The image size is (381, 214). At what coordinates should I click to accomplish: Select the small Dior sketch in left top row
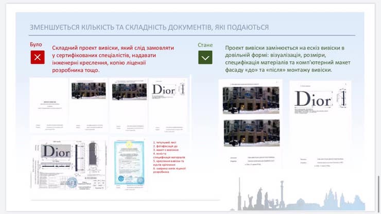point(168,105)
